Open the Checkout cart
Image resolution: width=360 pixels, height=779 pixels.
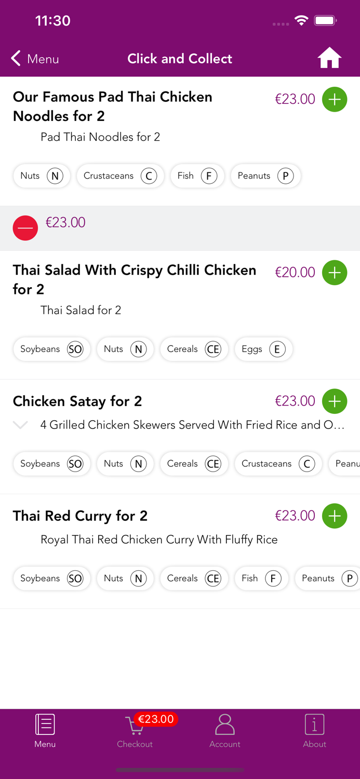[135, 730]
